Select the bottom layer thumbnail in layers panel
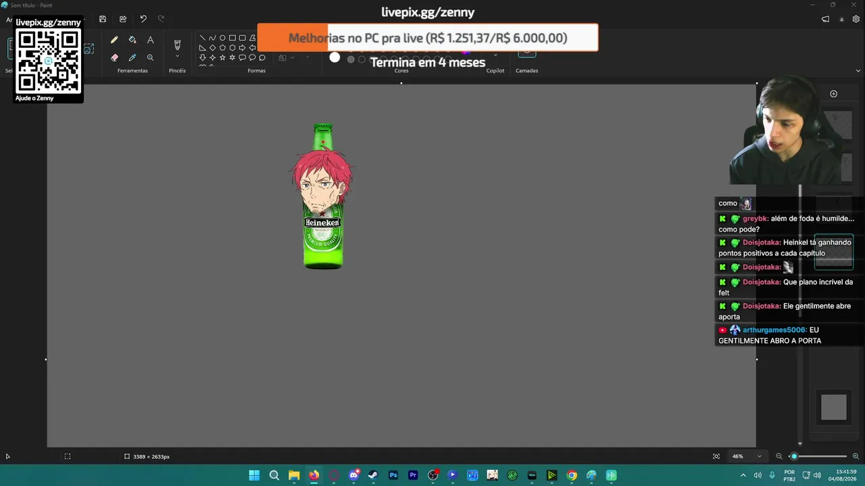Screen dimensions: 865x486 coord(833,407)
